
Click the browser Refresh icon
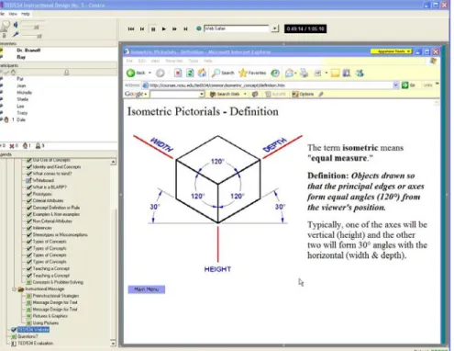190,73
